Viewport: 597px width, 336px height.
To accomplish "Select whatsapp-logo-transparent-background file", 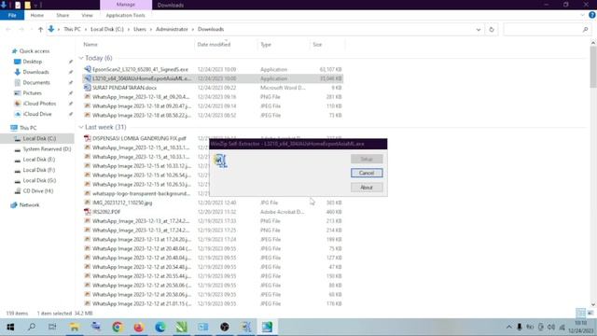I will click(141, 193).
